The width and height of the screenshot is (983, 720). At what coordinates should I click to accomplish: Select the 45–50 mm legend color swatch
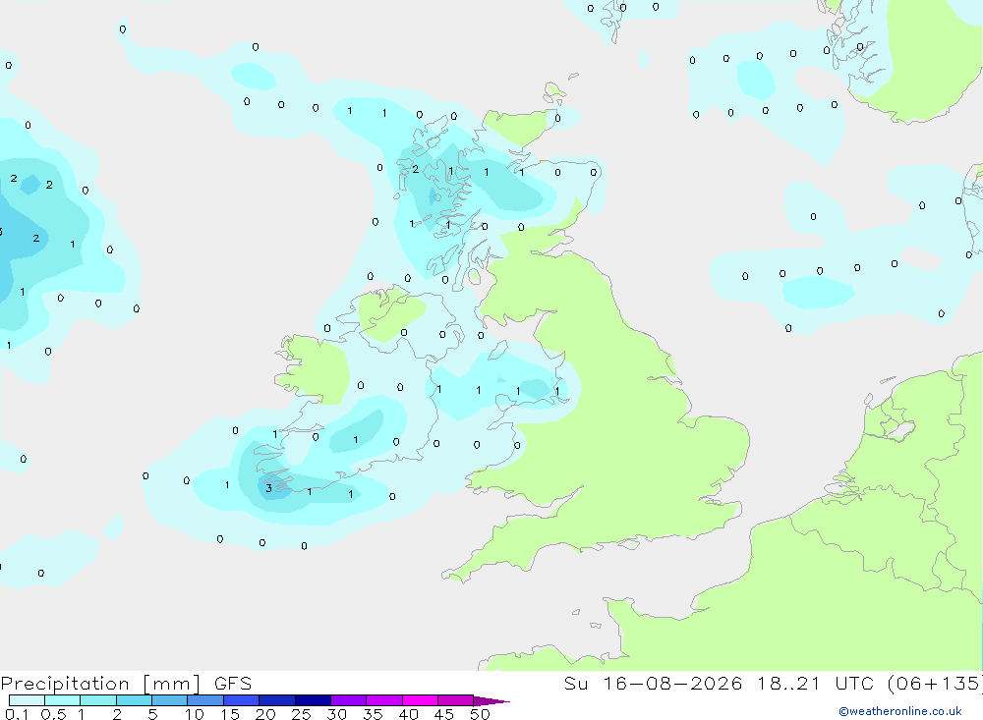click(455, 700)
